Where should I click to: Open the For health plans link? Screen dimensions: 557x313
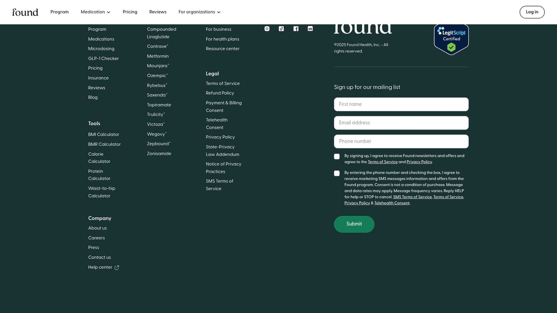[223, 39]
